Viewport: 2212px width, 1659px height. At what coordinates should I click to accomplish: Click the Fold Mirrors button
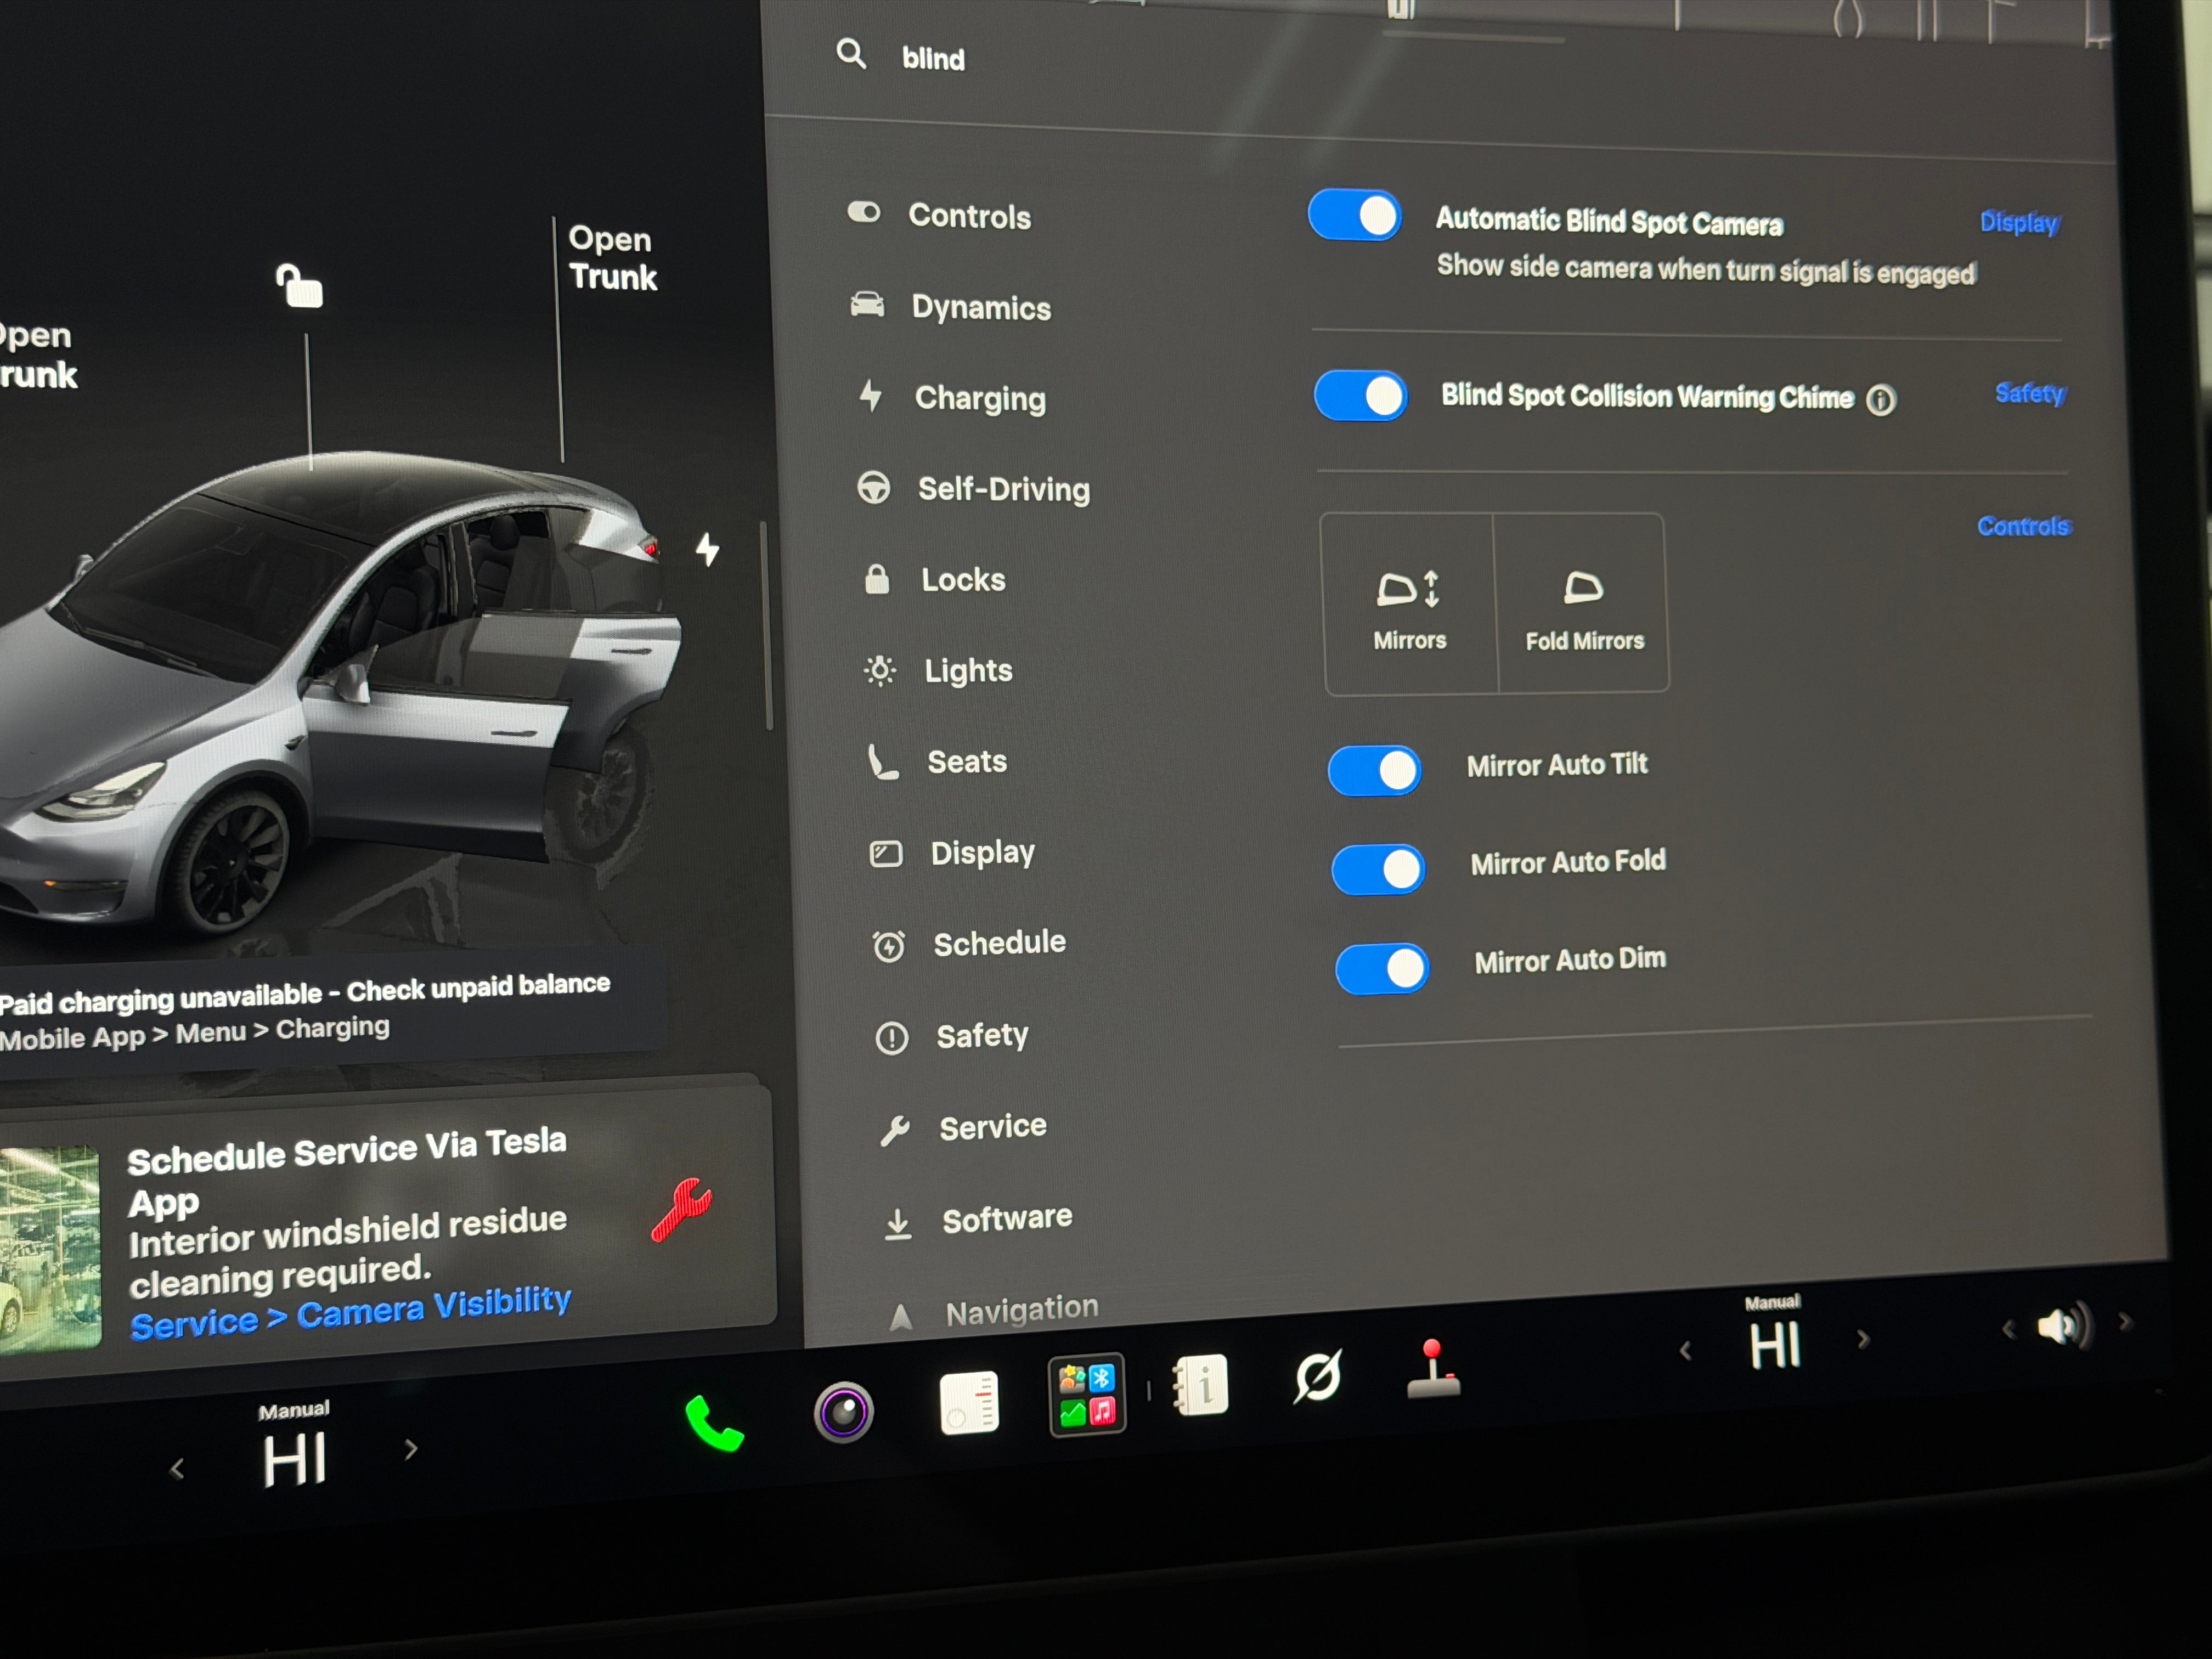[x=1584, y=604]
